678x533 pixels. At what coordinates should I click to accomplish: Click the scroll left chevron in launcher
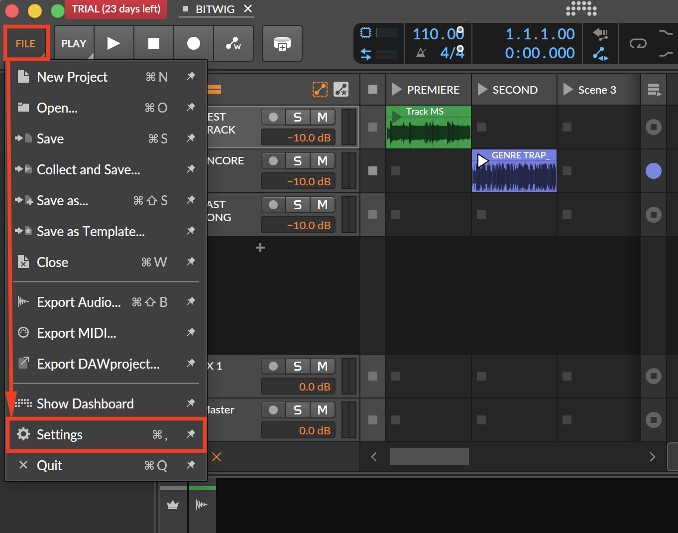pos(374,457)
